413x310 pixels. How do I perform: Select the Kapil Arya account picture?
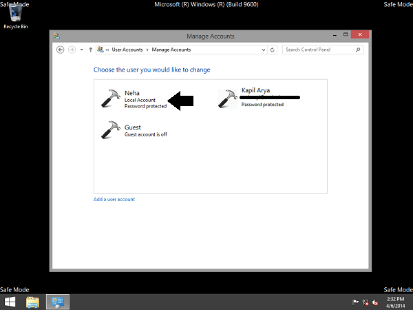click(228, 99)
